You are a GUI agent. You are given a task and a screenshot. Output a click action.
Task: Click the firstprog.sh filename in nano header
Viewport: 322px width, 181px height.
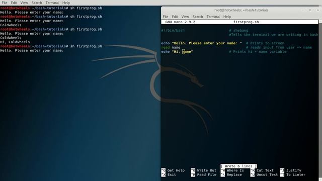point(246,22)
